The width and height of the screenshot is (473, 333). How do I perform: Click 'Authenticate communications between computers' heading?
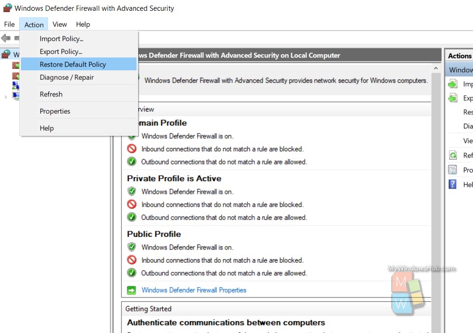(226, 322)
